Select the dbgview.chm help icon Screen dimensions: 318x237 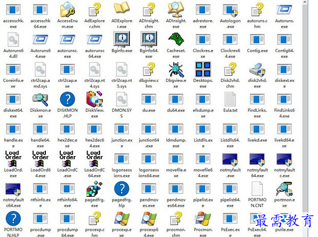(149, 70)
